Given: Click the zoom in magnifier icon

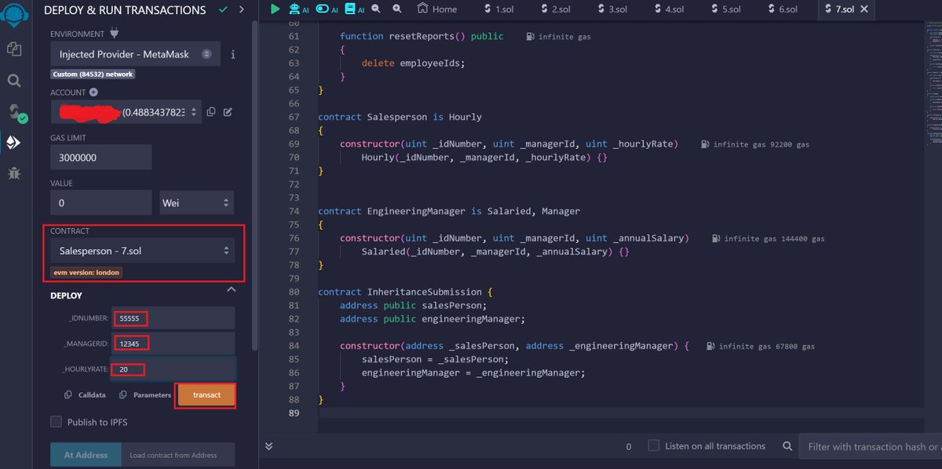Looking at the screenshot, I should (396, 9).
